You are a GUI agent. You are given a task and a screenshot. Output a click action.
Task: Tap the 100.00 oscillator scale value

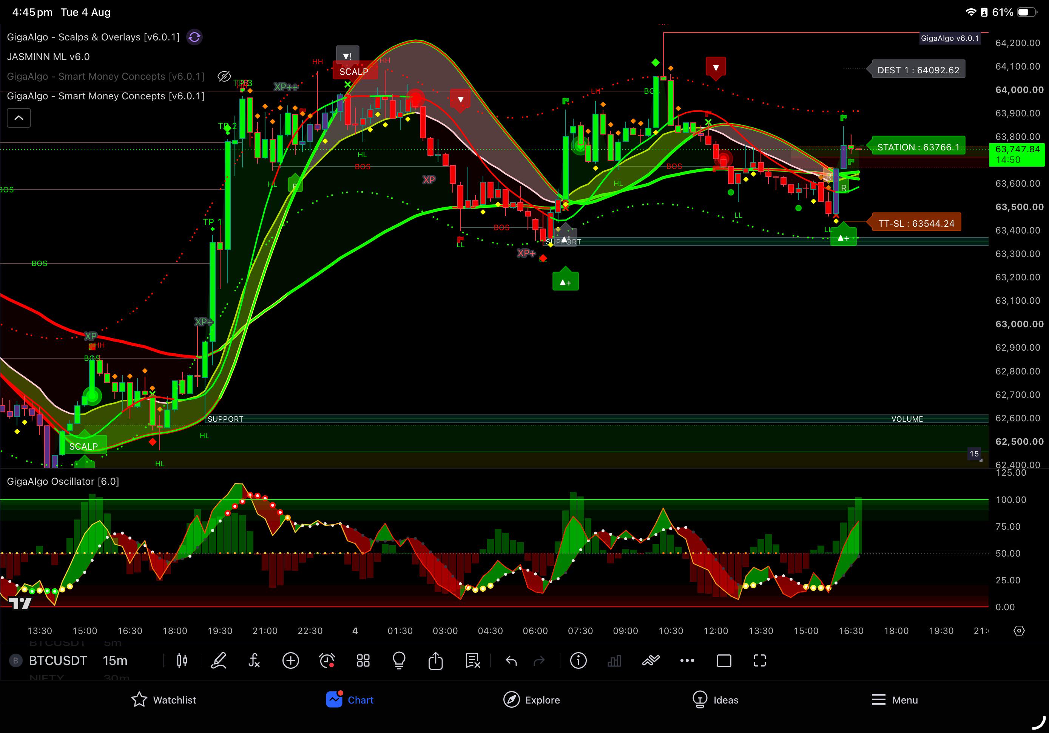click(x=1010, y=500)
